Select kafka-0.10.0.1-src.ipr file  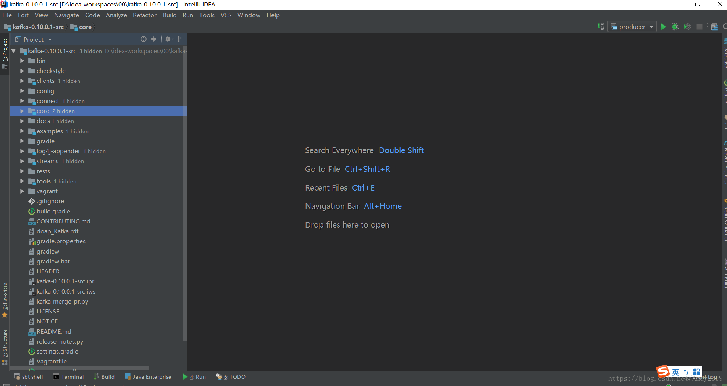click(65, 281)
